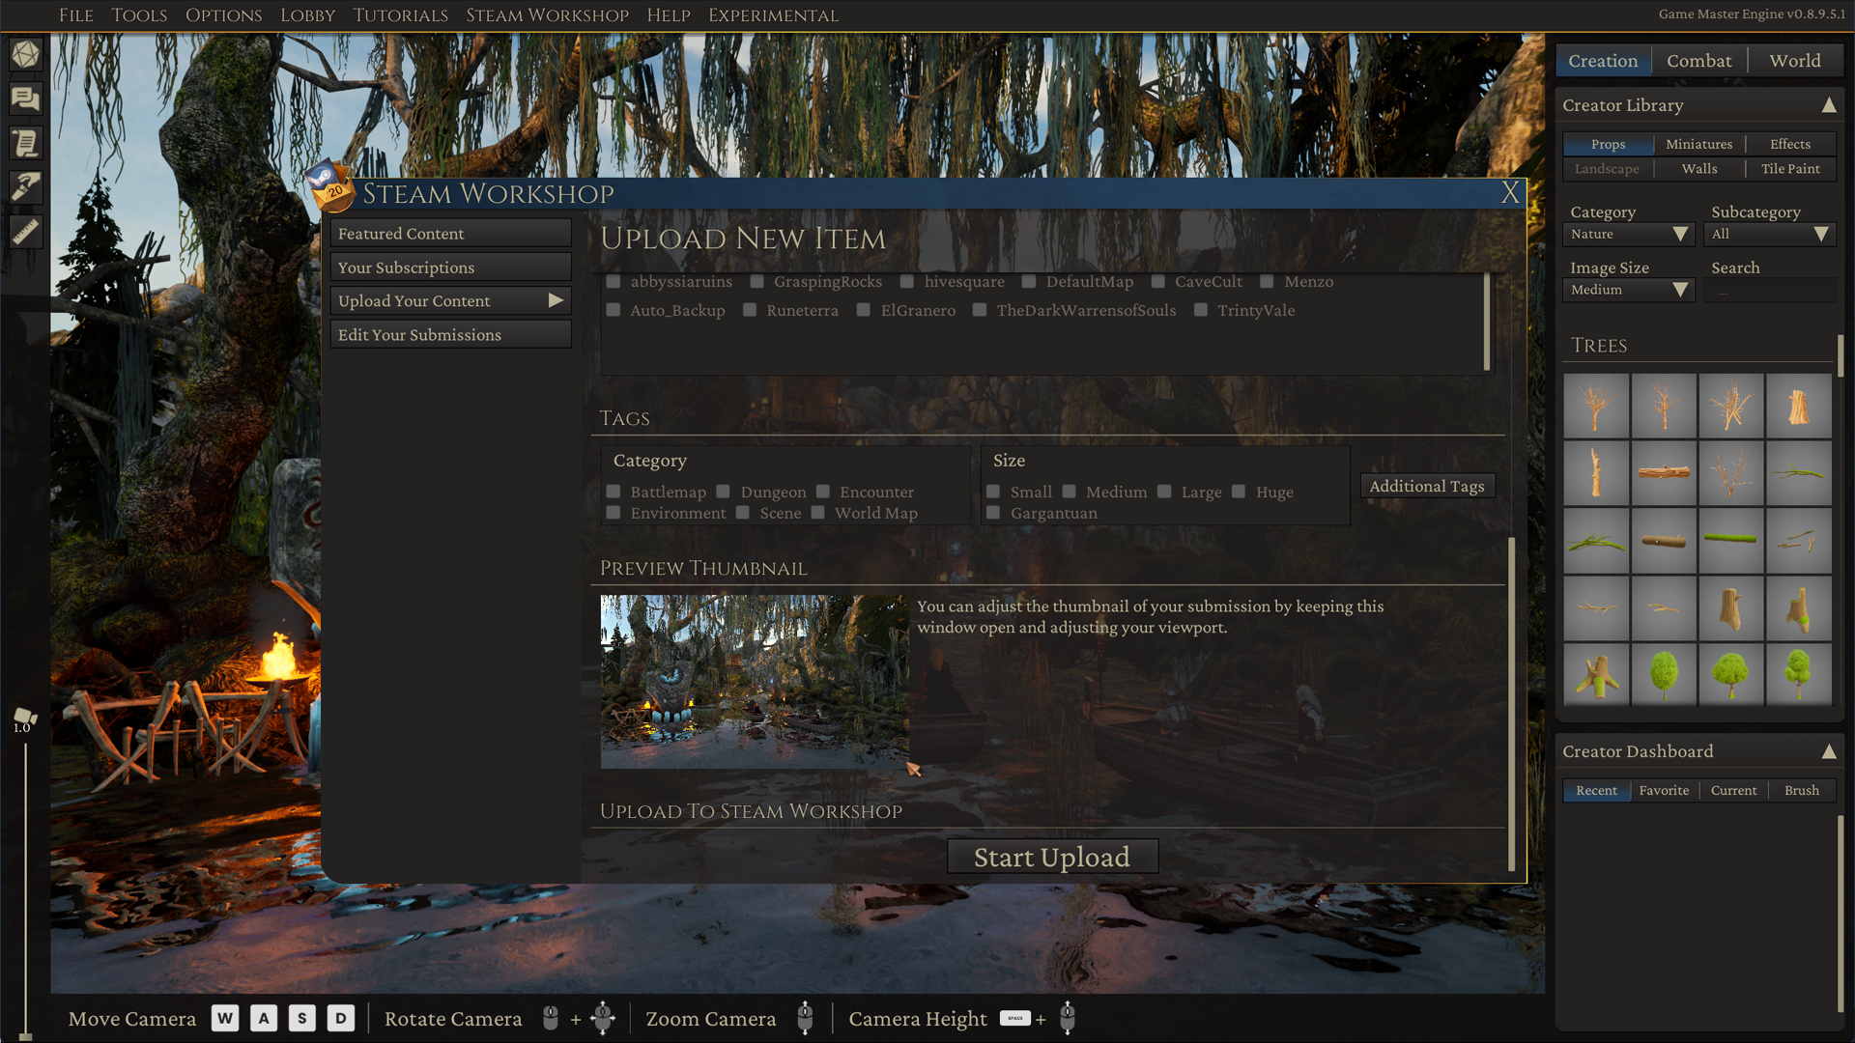
Task: Check the abbyssiaruins map checkbox
Action: point(614,282)
